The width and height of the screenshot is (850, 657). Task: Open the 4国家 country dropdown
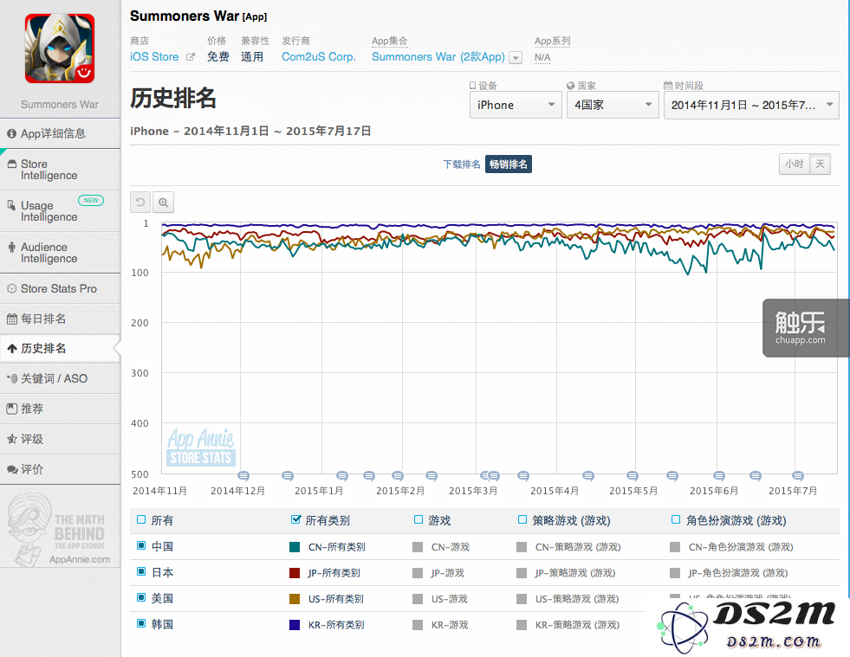point(613,105)
